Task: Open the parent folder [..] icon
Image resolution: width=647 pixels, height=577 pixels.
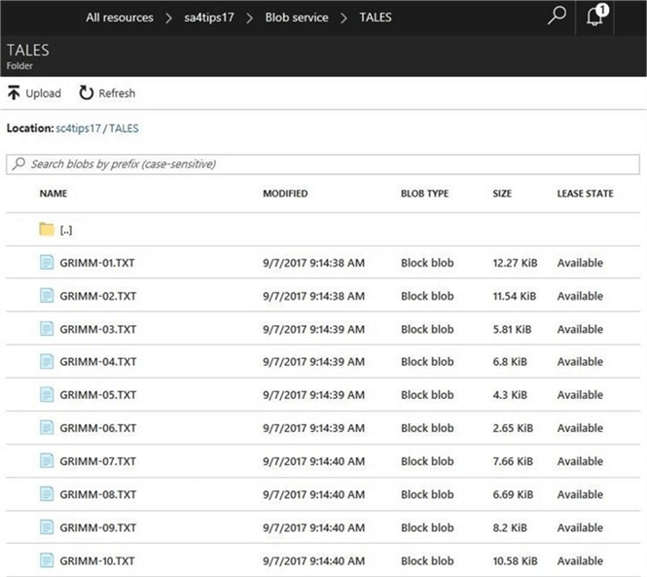Action: click(x=47, y=229)
